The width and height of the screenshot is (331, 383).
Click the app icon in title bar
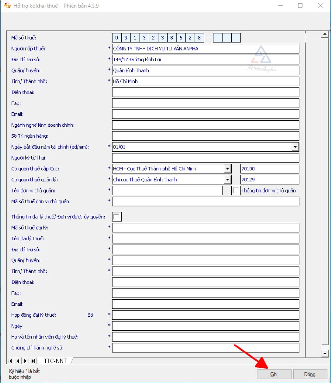(7, 6)
